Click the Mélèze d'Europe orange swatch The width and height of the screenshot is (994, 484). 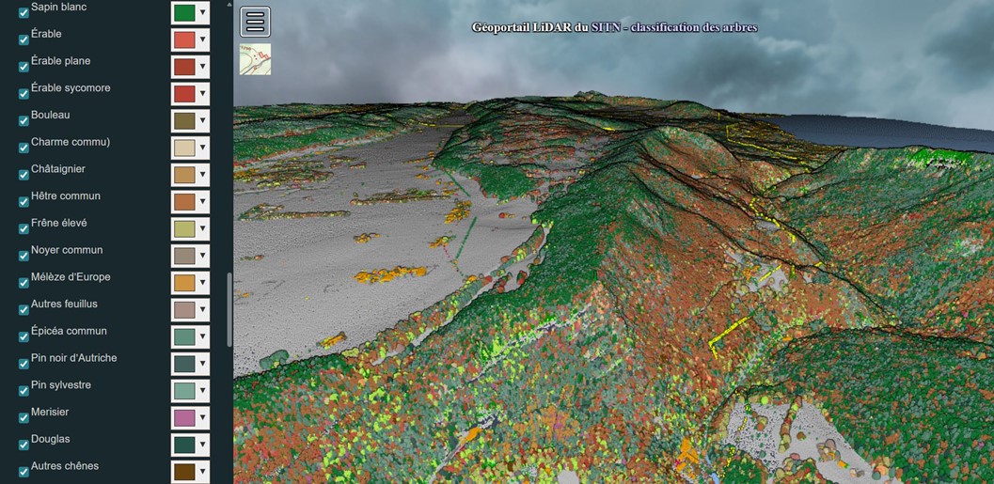pos(183,283)
